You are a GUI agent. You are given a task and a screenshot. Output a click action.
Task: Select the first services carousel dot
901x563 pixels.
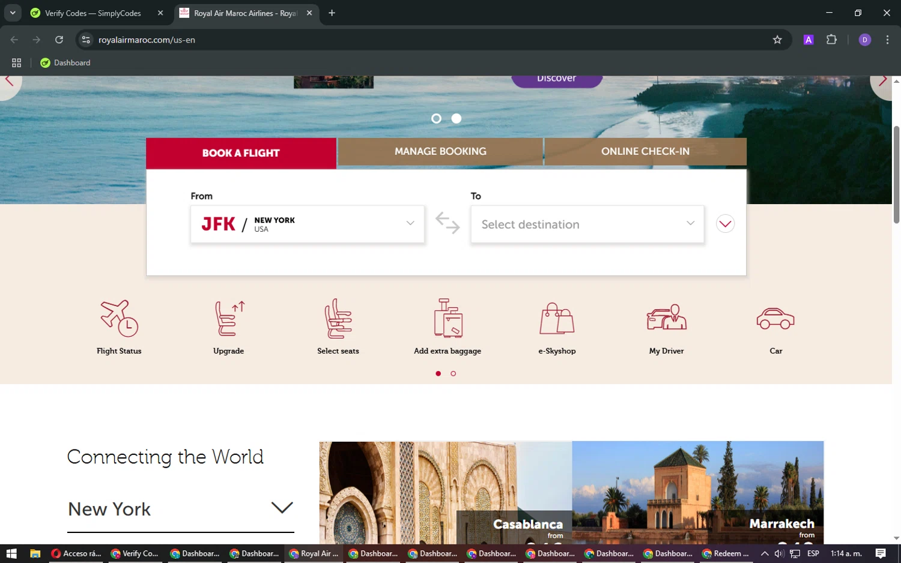tap(438, 373)
